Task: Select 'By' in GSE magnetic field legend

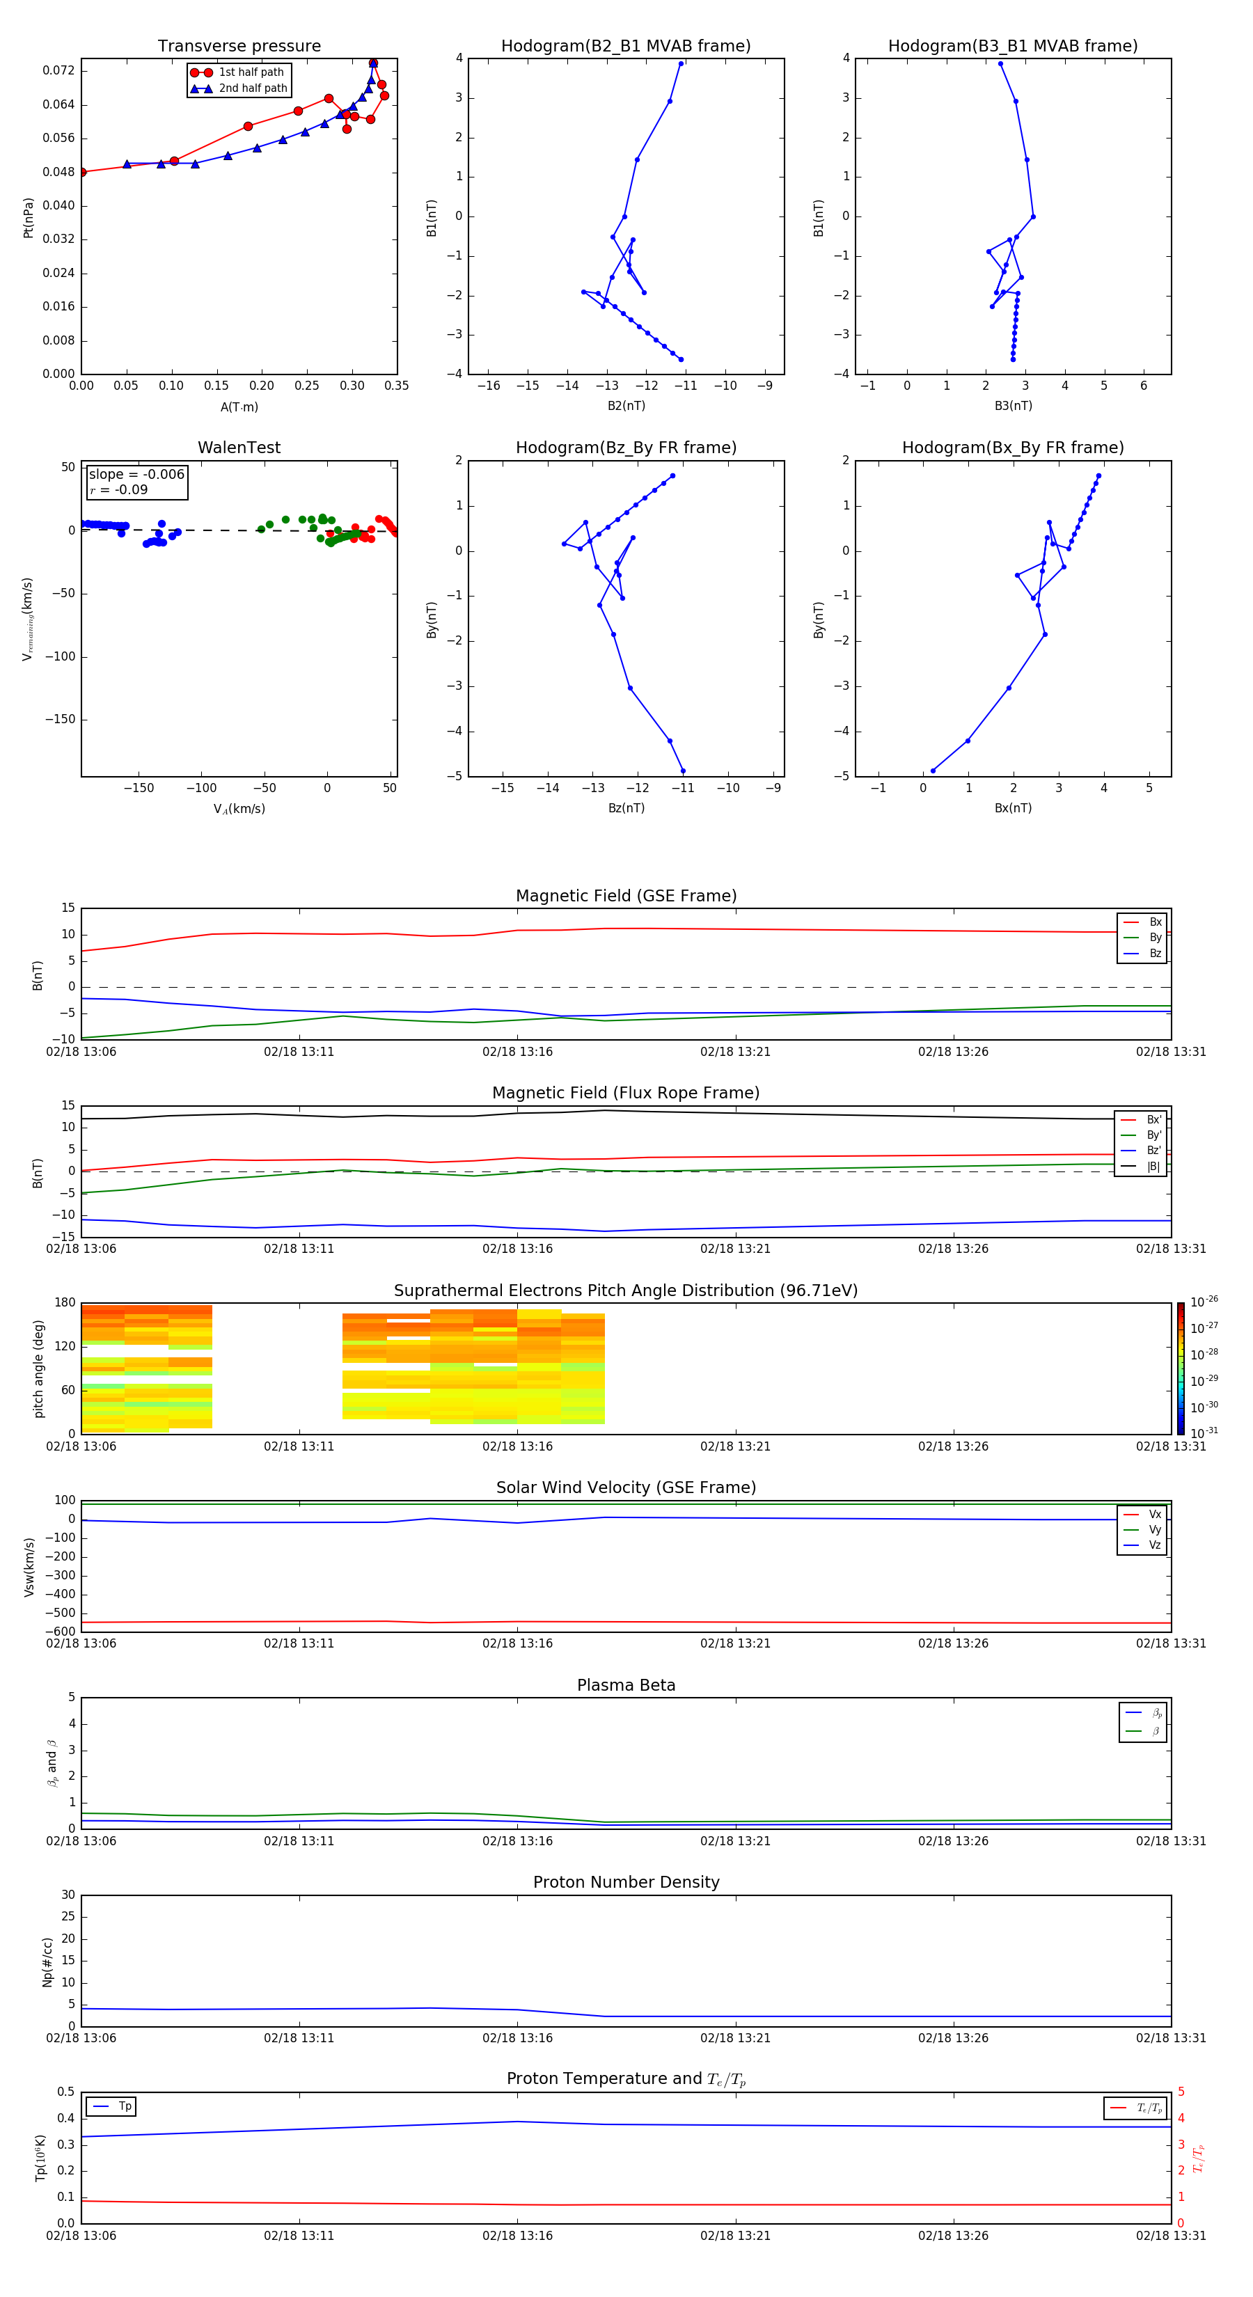Action: tap(1142, 937)
